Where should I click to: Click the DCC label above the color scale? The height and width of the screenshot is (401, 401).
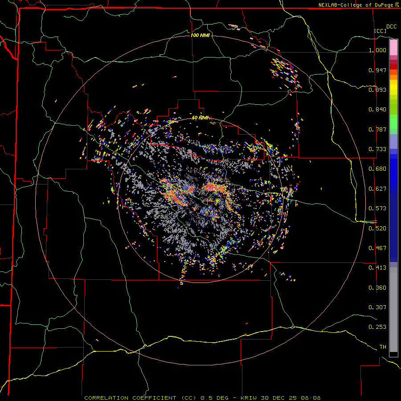391,27
